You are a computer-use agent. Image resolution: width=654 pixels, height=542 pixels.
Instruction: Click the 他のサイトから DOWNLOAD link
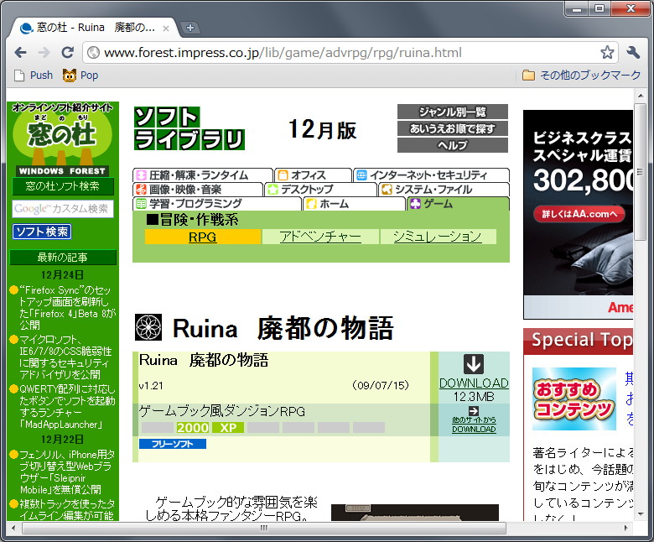pyautogui.click(x=474, y=425)
